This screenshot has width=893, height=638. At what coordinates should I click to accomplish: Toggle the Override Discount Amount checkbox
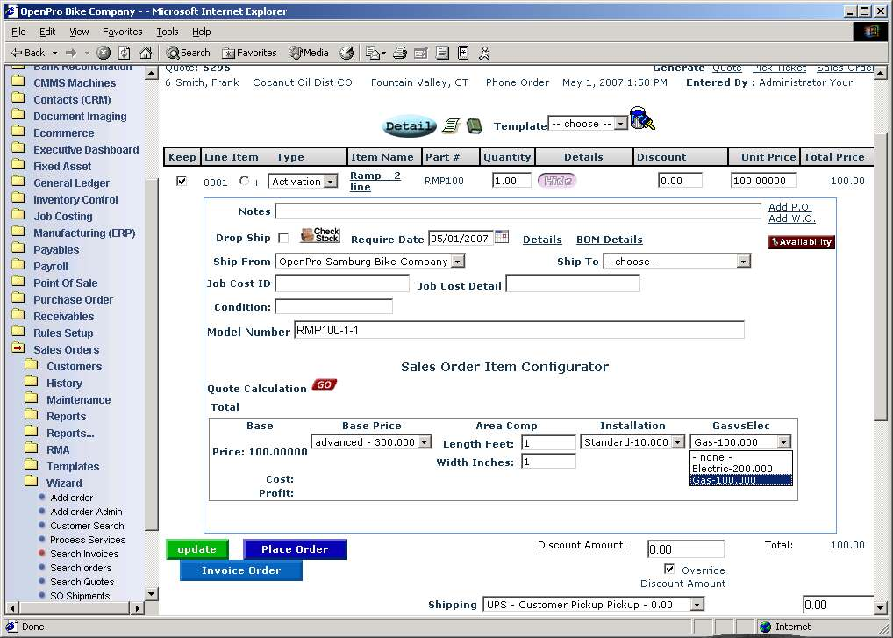(669, 570)
